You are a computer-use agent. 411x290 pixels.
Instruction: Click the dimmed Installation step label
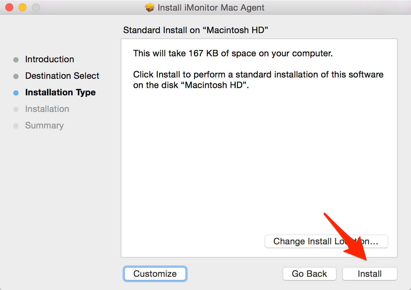tap(47, 109)
